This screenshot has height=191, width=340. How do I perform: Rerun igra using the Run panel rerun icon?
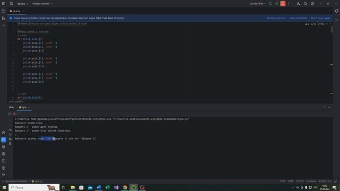point(10,114)
